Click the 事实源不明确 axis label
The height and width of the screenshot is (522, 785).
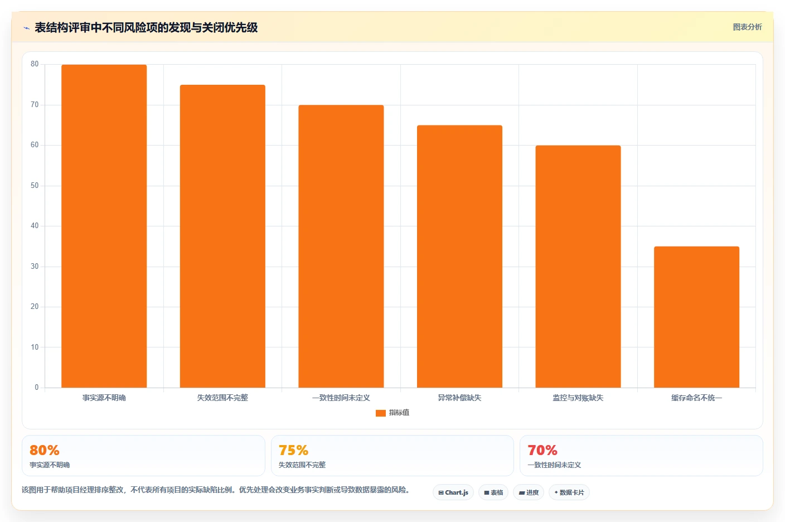(104, 398)
